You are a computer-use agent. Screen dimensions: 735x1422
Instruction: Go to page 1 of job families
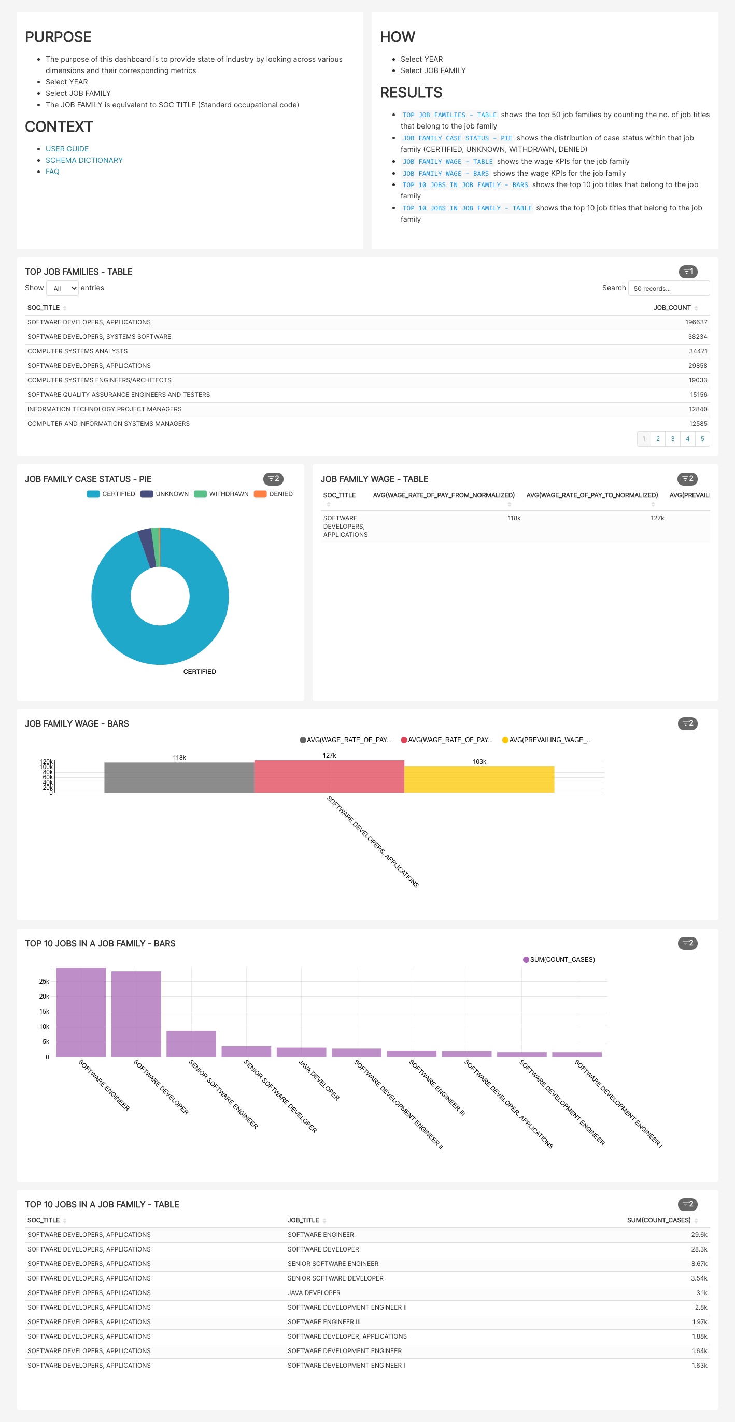pos(644,439)
